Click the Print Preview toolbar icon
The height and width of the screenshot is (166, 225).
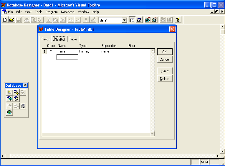point(34,20)
